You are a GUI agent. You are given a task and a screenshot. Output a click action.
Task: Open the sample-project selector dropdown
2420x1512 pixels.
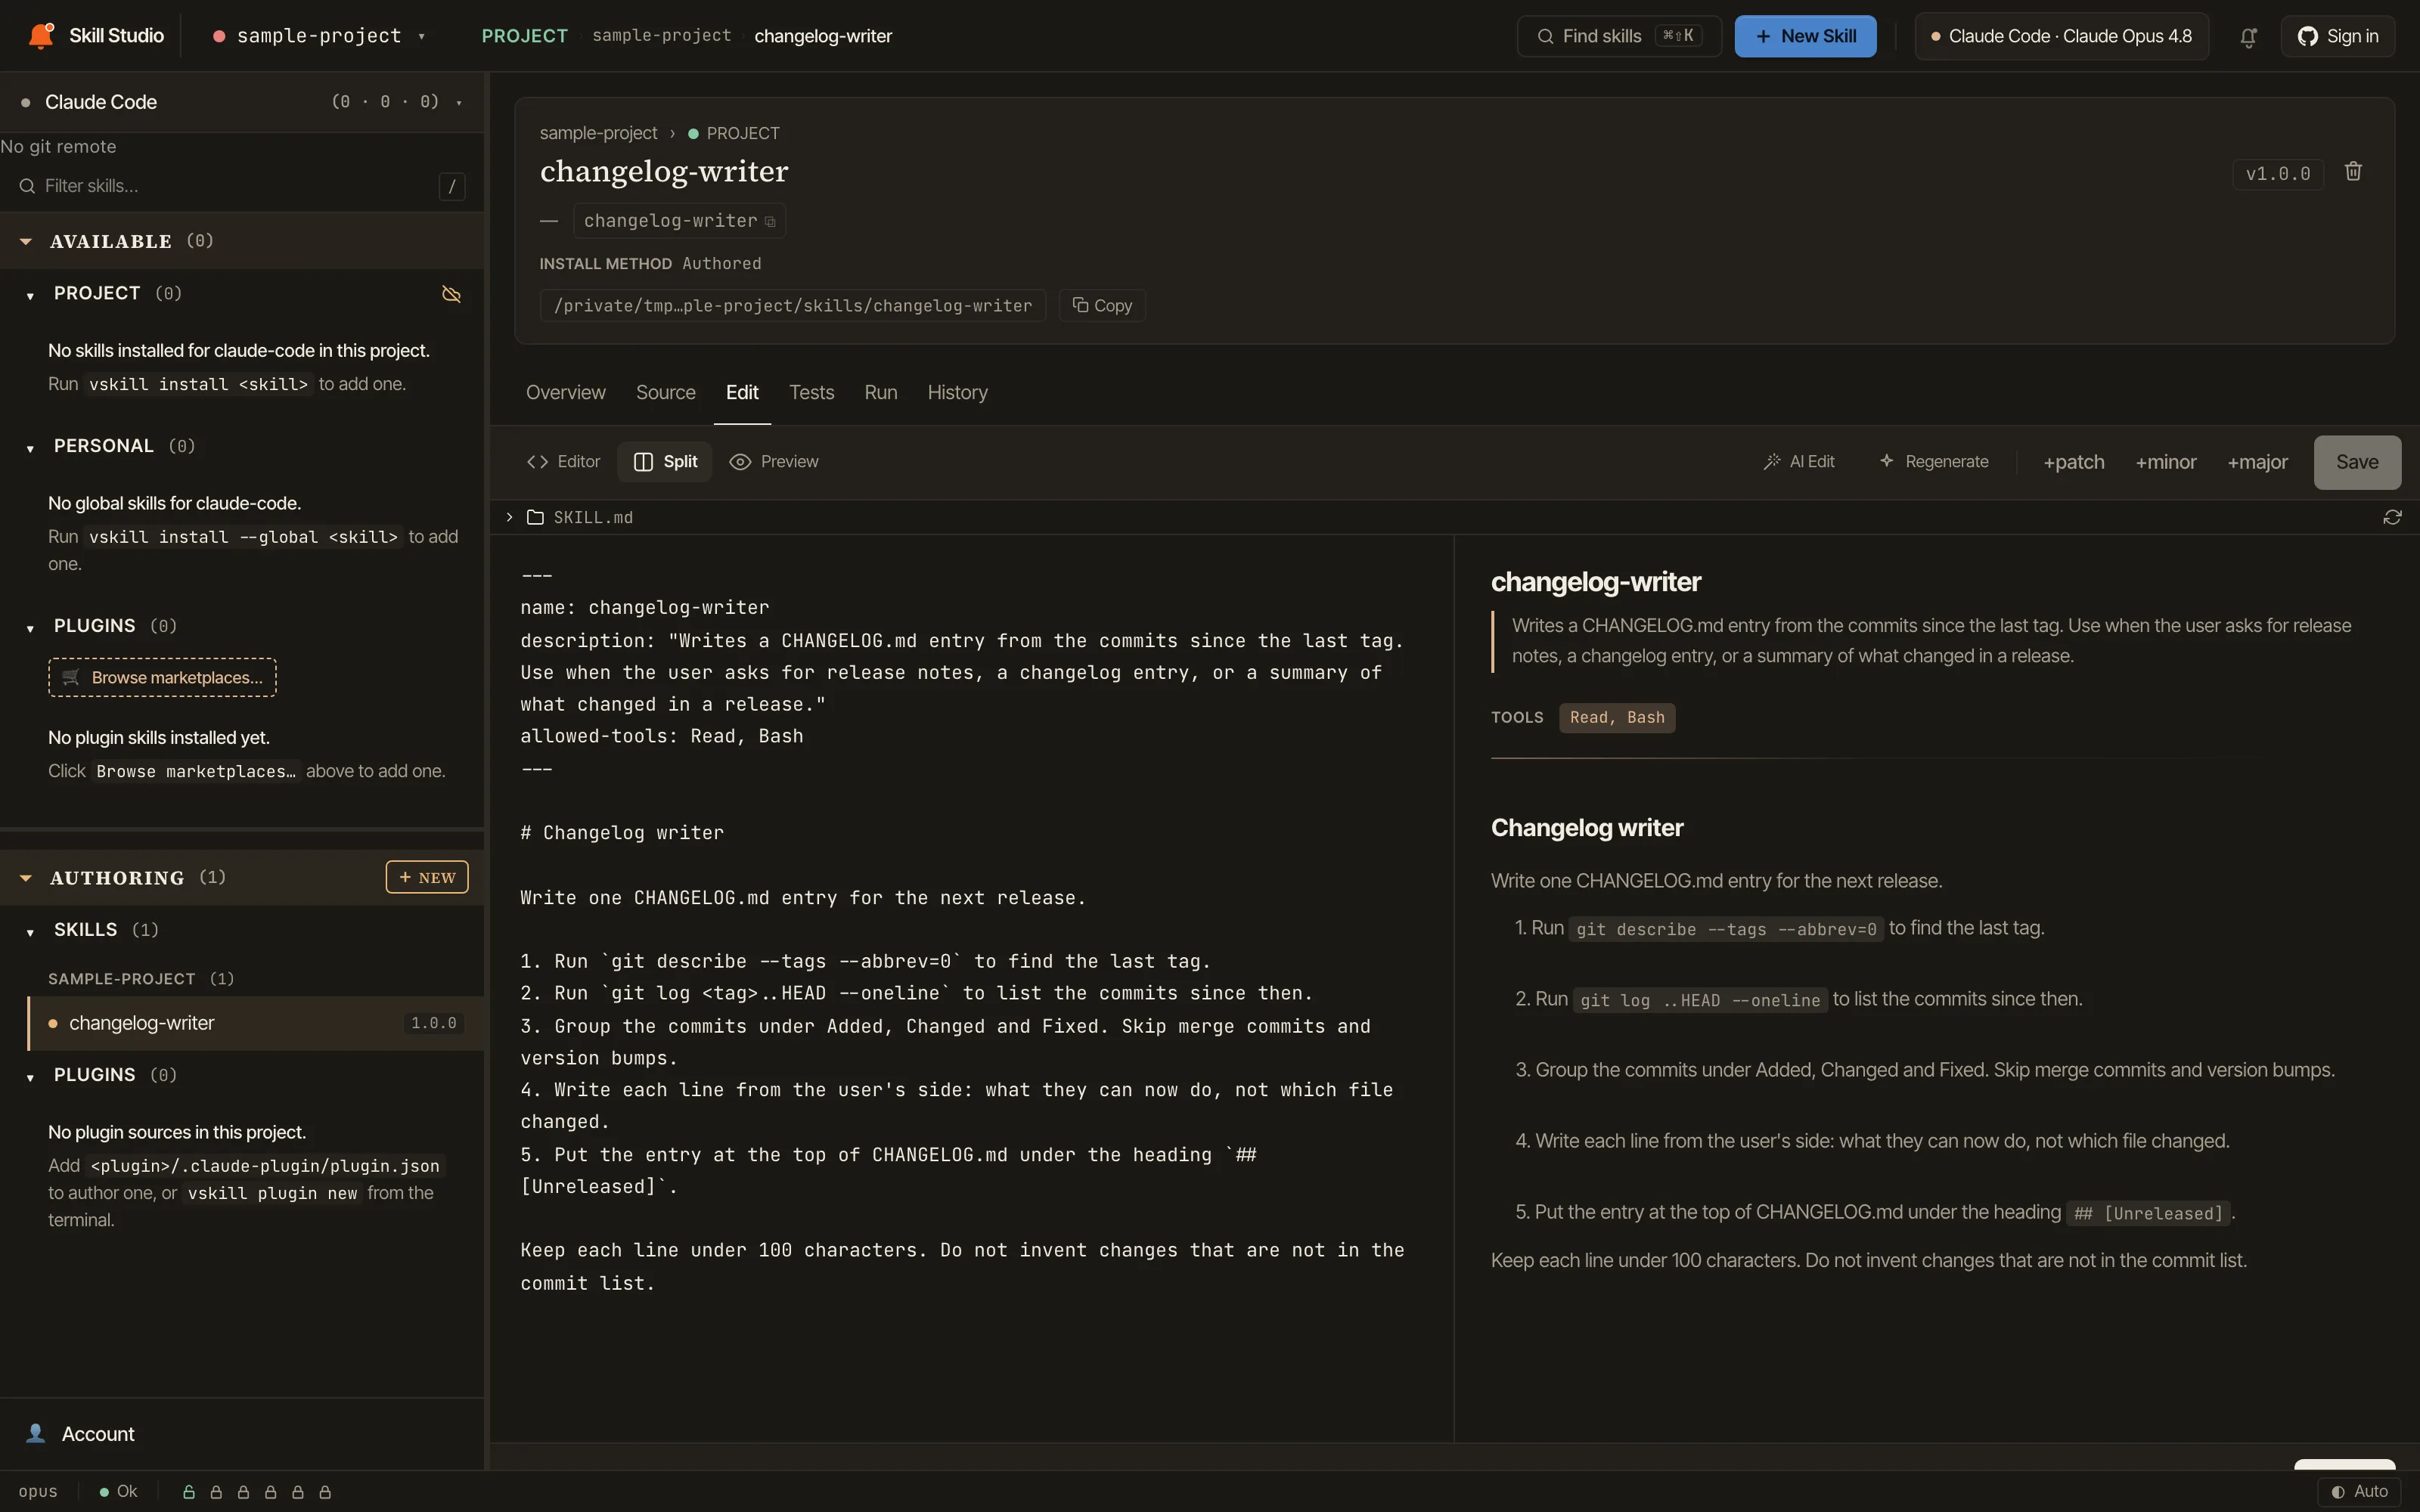tap(319, 36)
